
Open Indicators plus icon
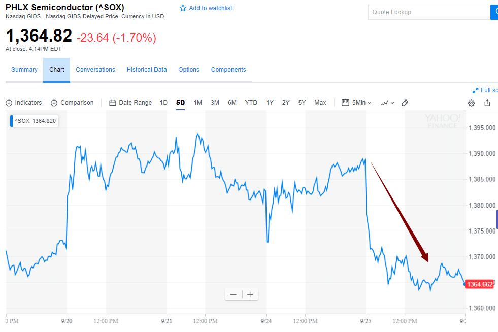coord(9,103)
